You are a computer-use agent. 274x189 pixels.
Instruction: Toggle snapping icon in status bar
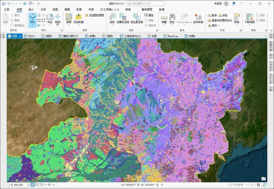(32, 185)
